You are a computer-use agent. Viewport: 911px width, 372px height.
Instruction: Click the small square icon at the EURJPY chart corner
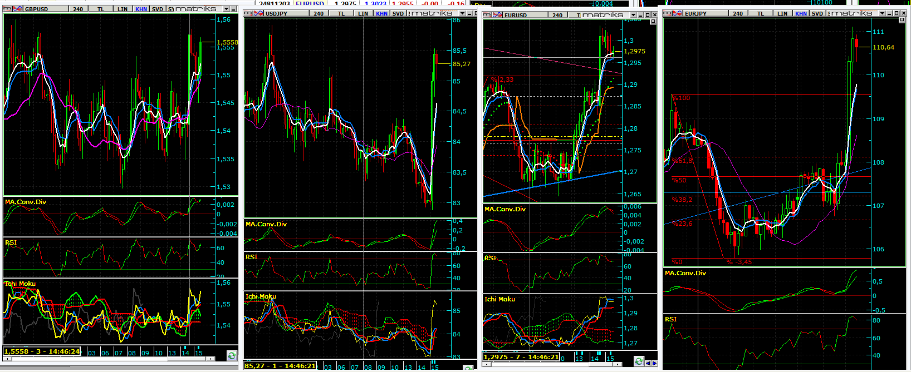pyautogui.click(x=902, y=21)
